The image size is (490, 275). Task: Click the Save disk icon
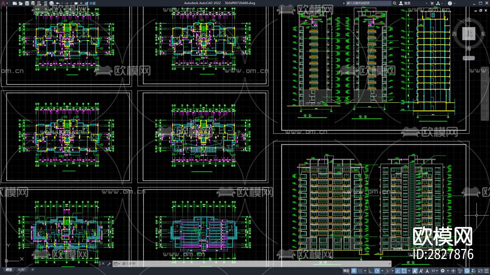tap(27, 3)
